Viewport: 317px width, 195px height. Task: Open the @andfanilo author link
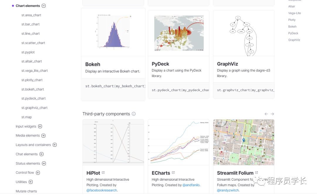191,185
